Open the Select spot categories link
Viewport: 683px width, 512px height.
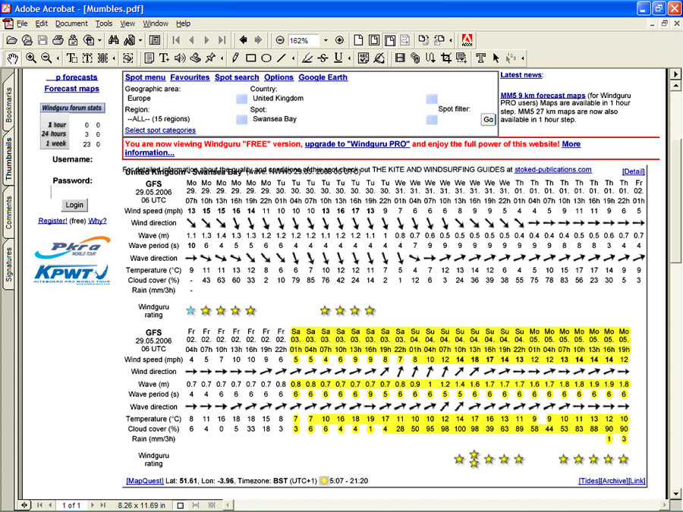tap(160, 130)
